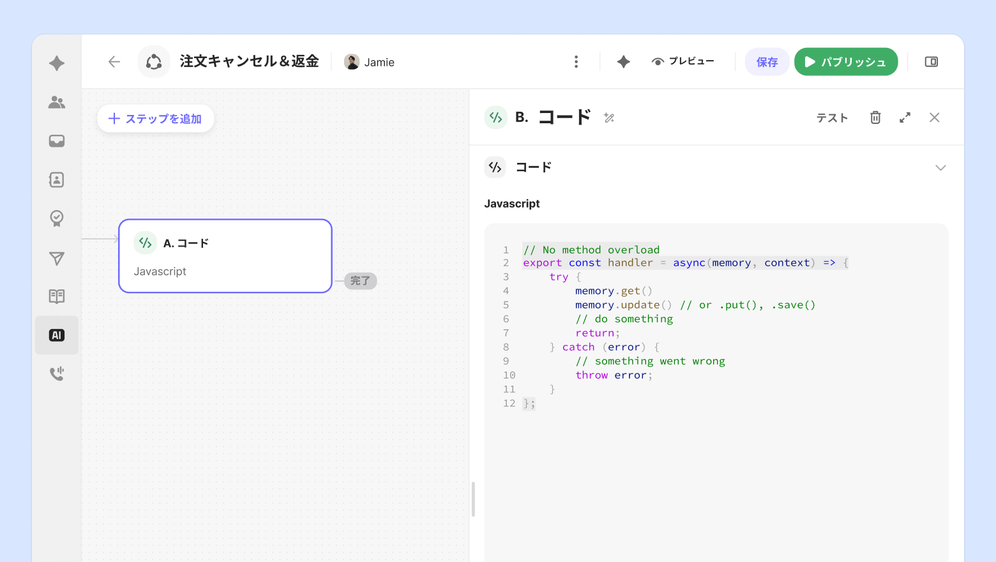Expand the code panel to fullscreen
Screen dimensions: 996x562
(905, 118)
